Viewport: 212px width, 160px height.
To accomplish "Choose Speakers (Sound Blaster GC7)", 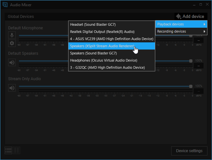I will [x=112, y=53].
